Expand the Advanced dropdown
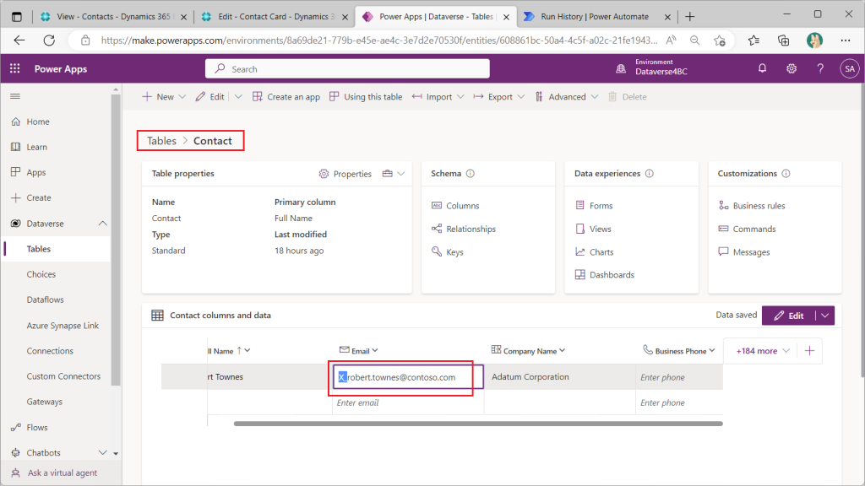865x486 pixels. click(x=594, y=97)
